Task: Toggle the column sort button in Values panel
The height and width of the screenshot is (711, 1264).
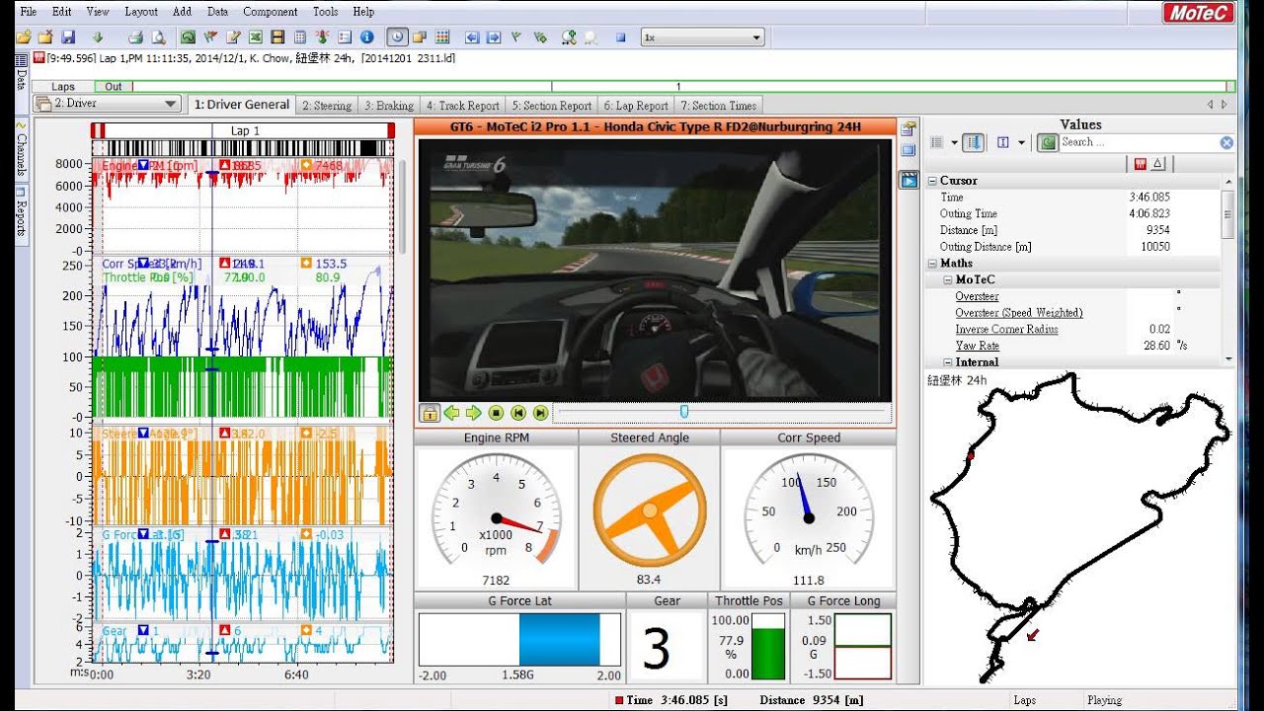Action: point(974,142)
